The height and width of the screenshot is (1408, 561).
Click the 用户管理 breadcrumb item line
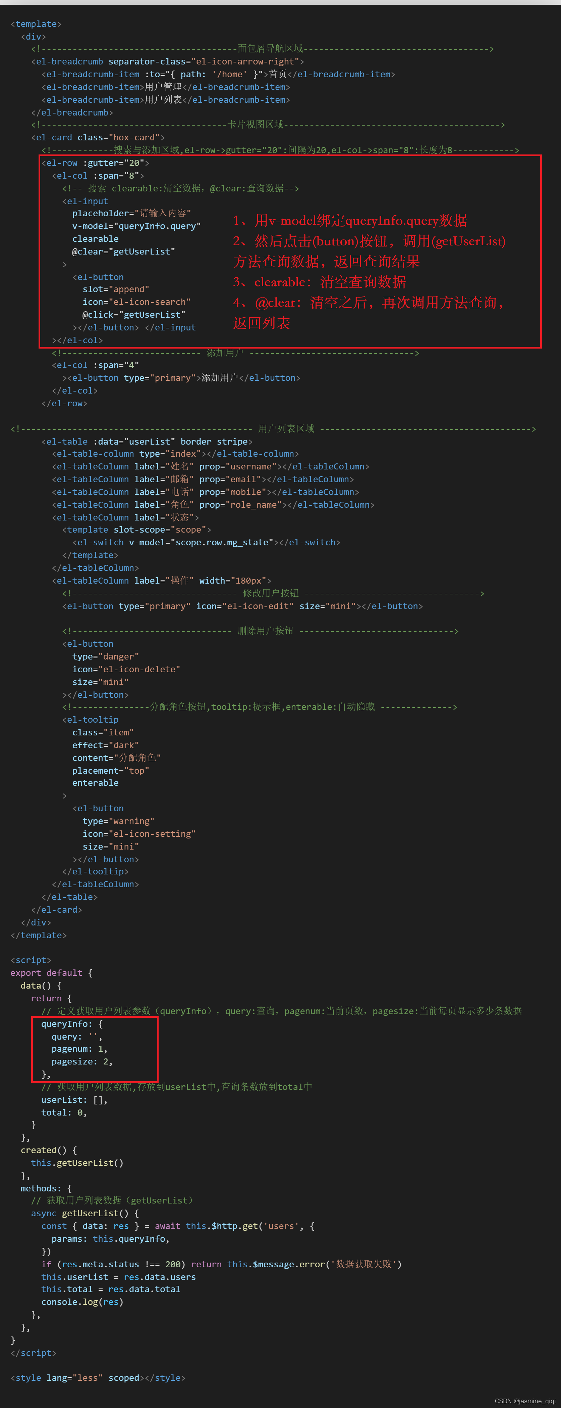point(166,87)
